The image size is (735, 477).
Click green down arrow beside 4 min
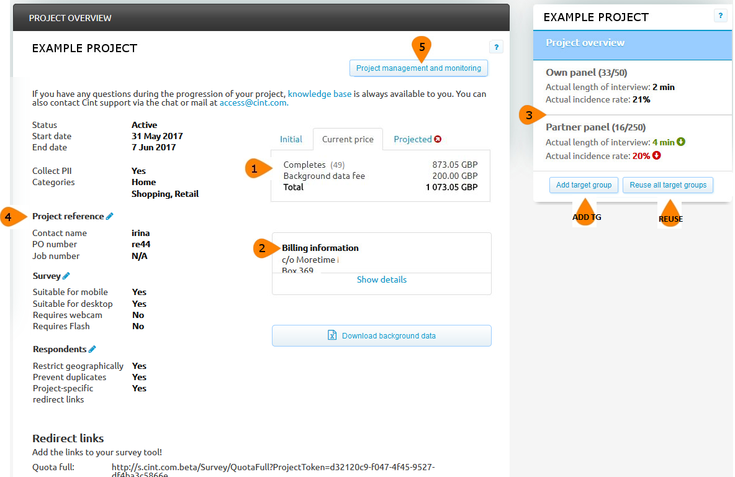(x=681, y=142)
